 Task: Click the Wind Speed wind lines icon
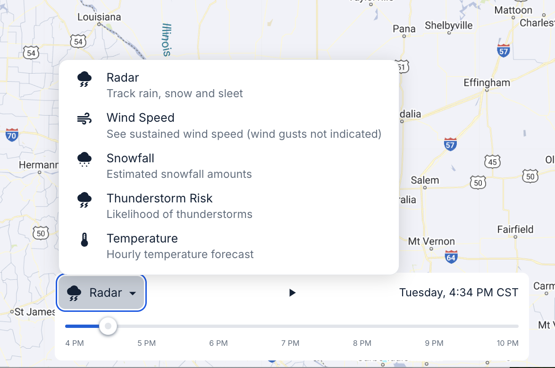pos(84,118)
